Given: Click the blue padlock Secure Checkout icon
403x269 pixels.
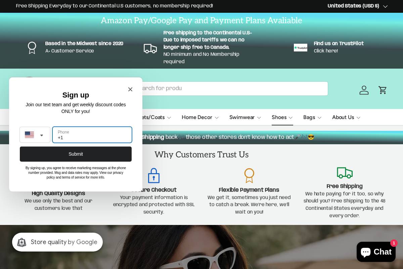Looking at the screenshot, I should coord(154,176).
